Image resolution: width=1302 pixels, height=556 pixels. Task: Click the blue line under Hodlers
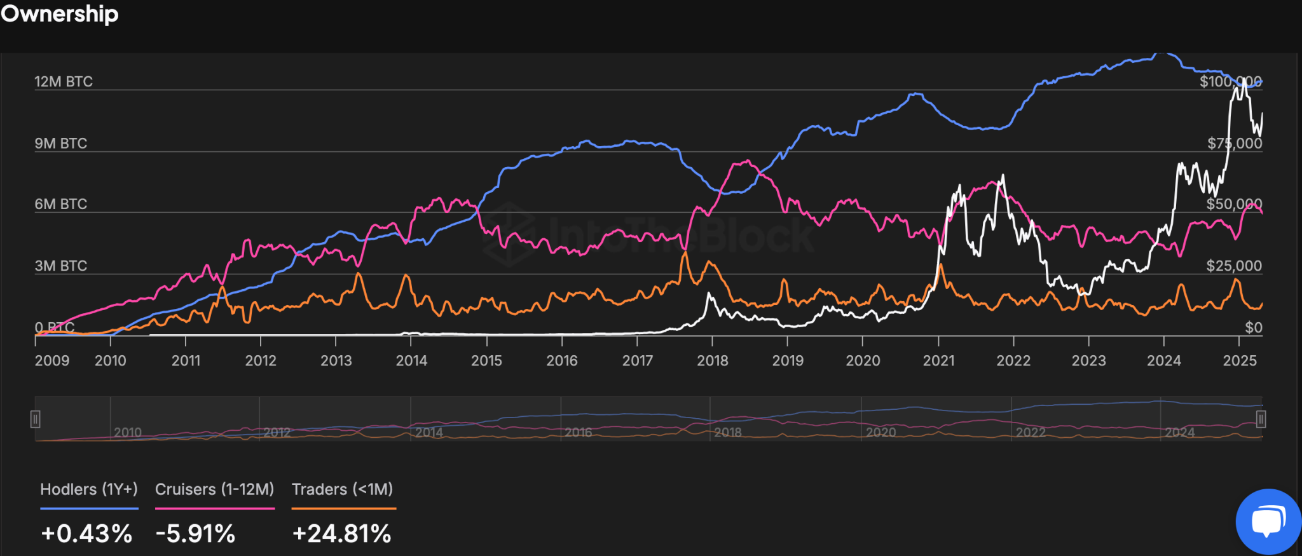pos(89,508)
